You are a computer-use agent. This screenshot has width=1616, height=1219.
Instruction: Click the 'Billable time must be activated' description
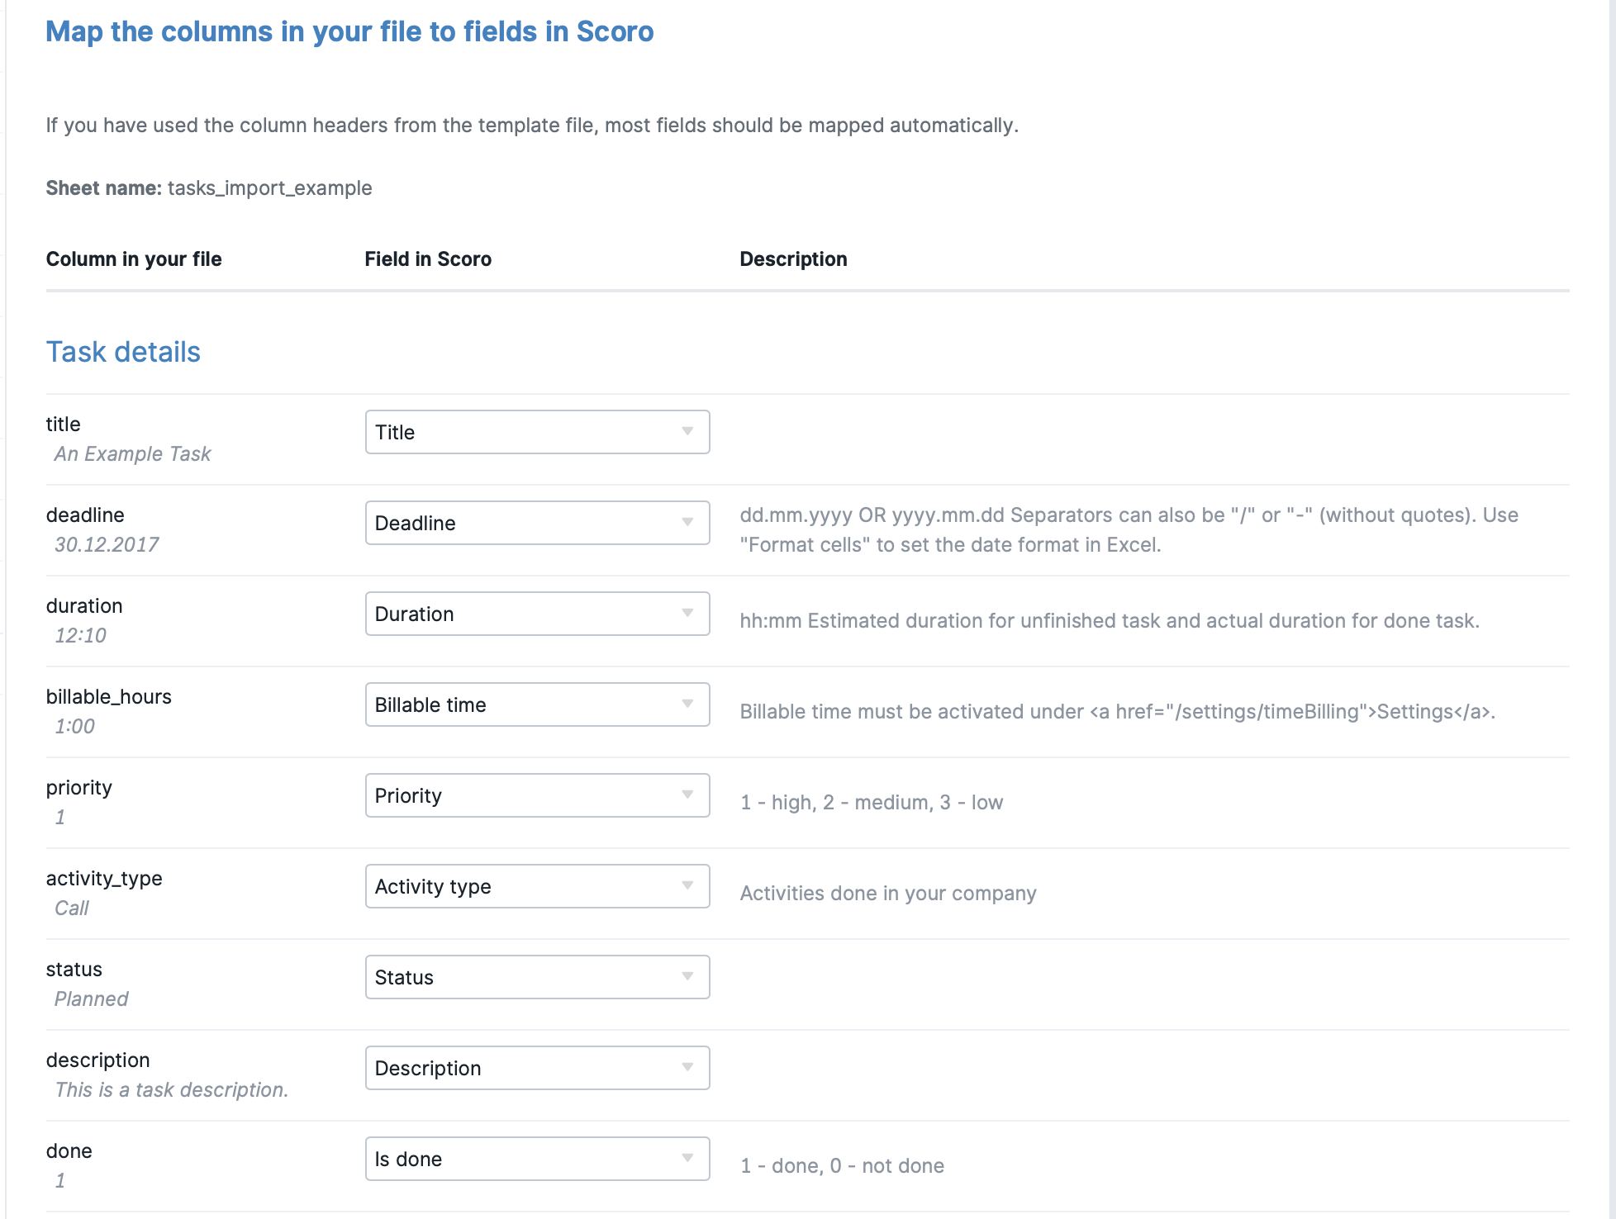pyautogui.click(x=1118, y=712)
